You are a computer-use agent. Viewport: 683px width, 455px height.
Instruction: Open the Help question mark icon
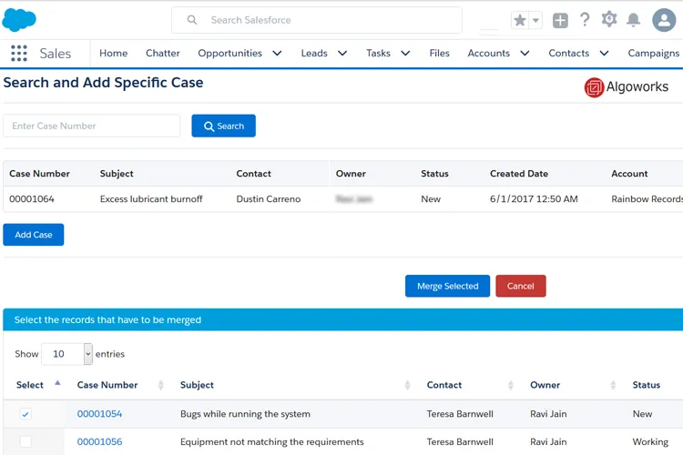coord(585,20)
